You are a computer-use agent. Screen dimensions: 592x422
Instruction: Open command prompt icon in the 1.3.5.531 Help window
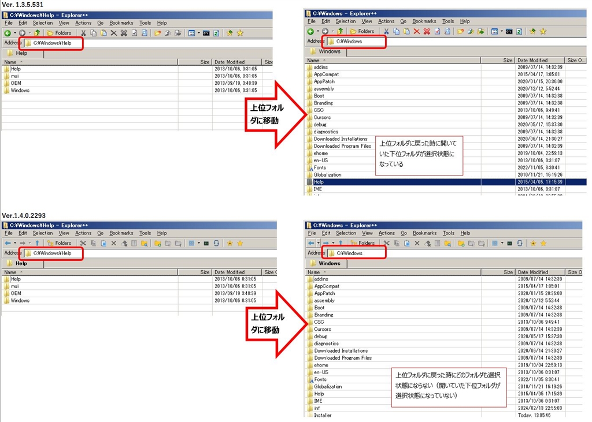pyautogui.click(x=206, y=33)
